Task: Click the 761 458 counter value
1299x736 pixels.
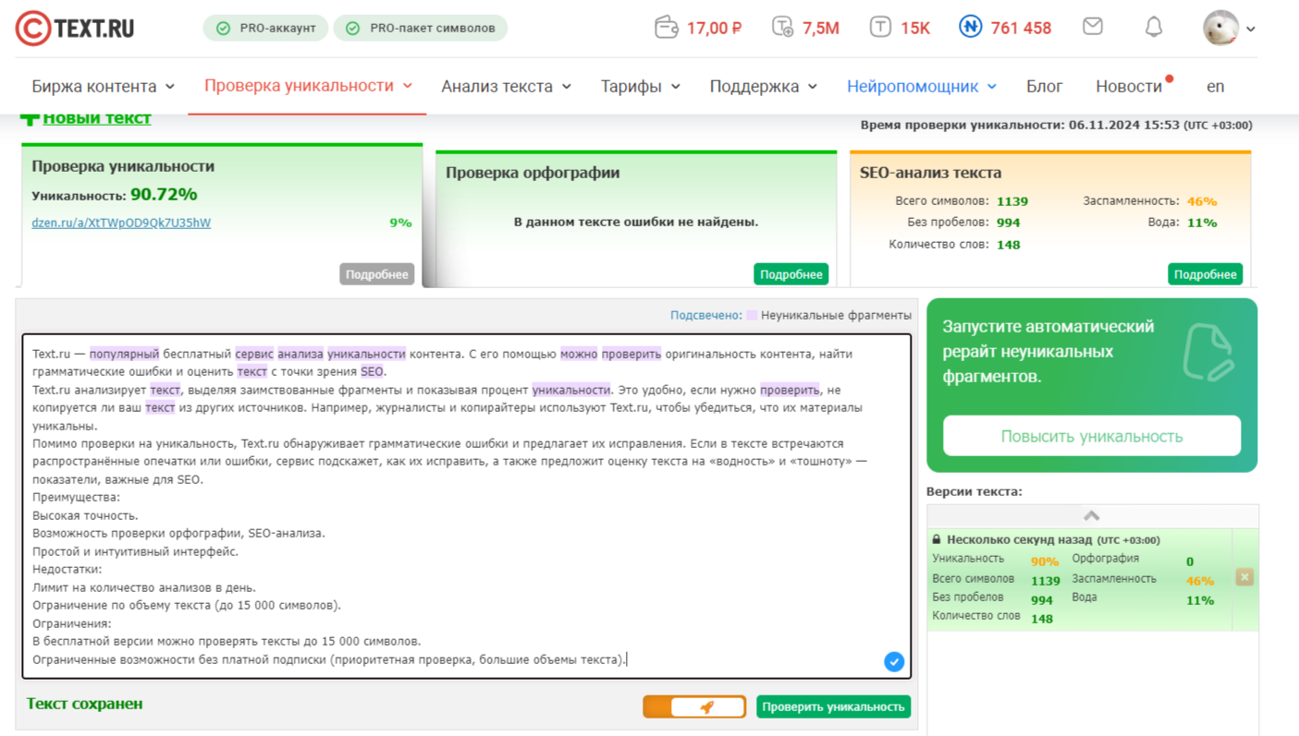Action: (1021, 29)
